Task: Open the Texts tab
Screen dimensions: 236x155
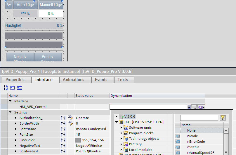Action: [x=124, y=80]
